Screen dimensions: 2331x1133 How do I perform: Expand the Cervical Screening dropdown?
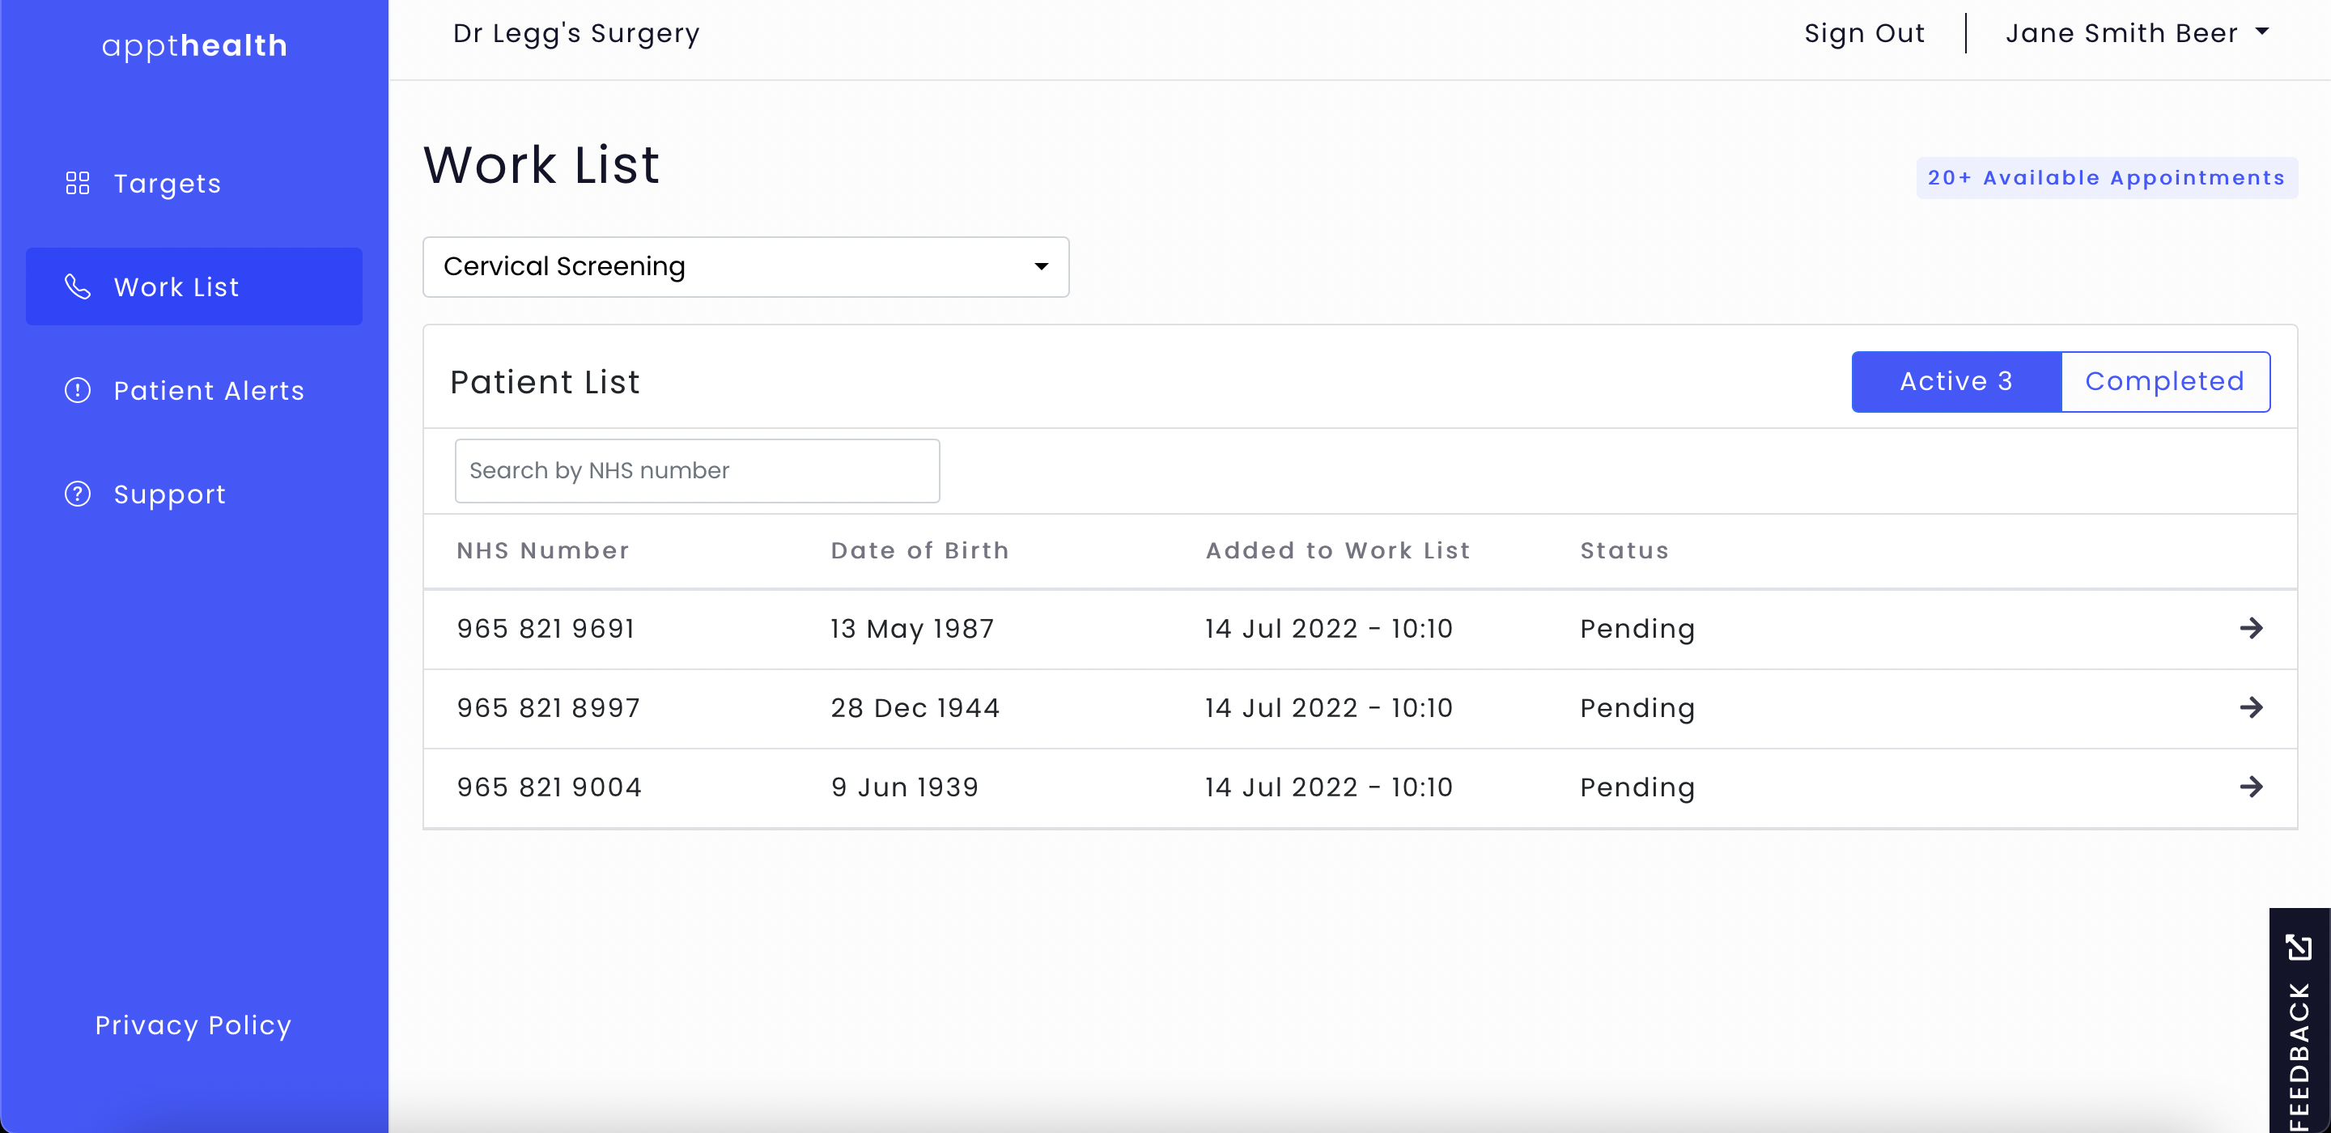pyautogui.click(x=745, y=267)
